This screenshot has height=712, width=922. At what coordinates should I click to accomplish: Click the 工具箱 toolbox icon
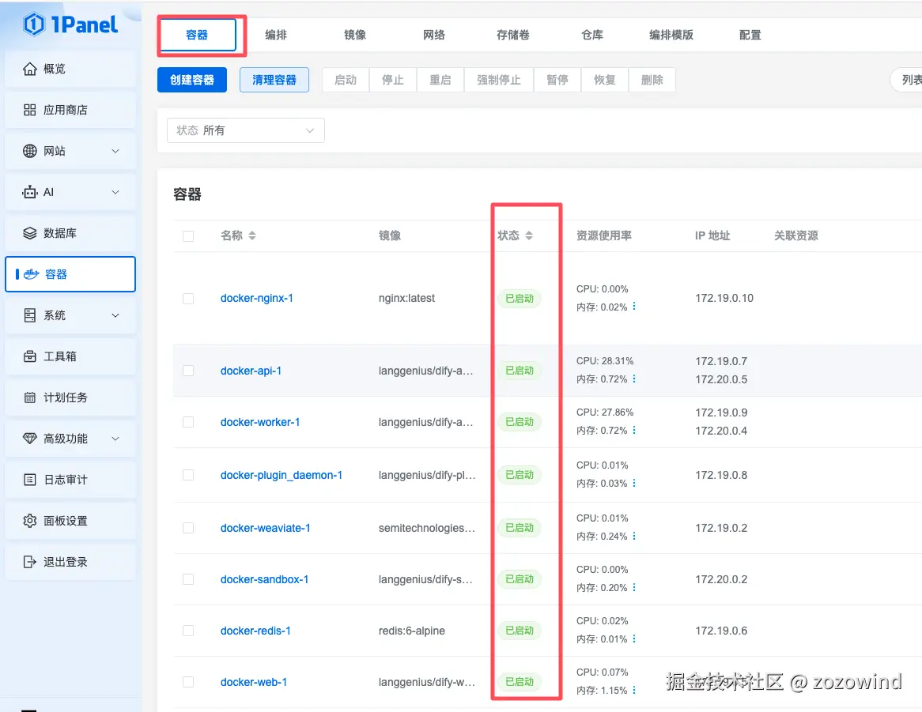point(29,356)
